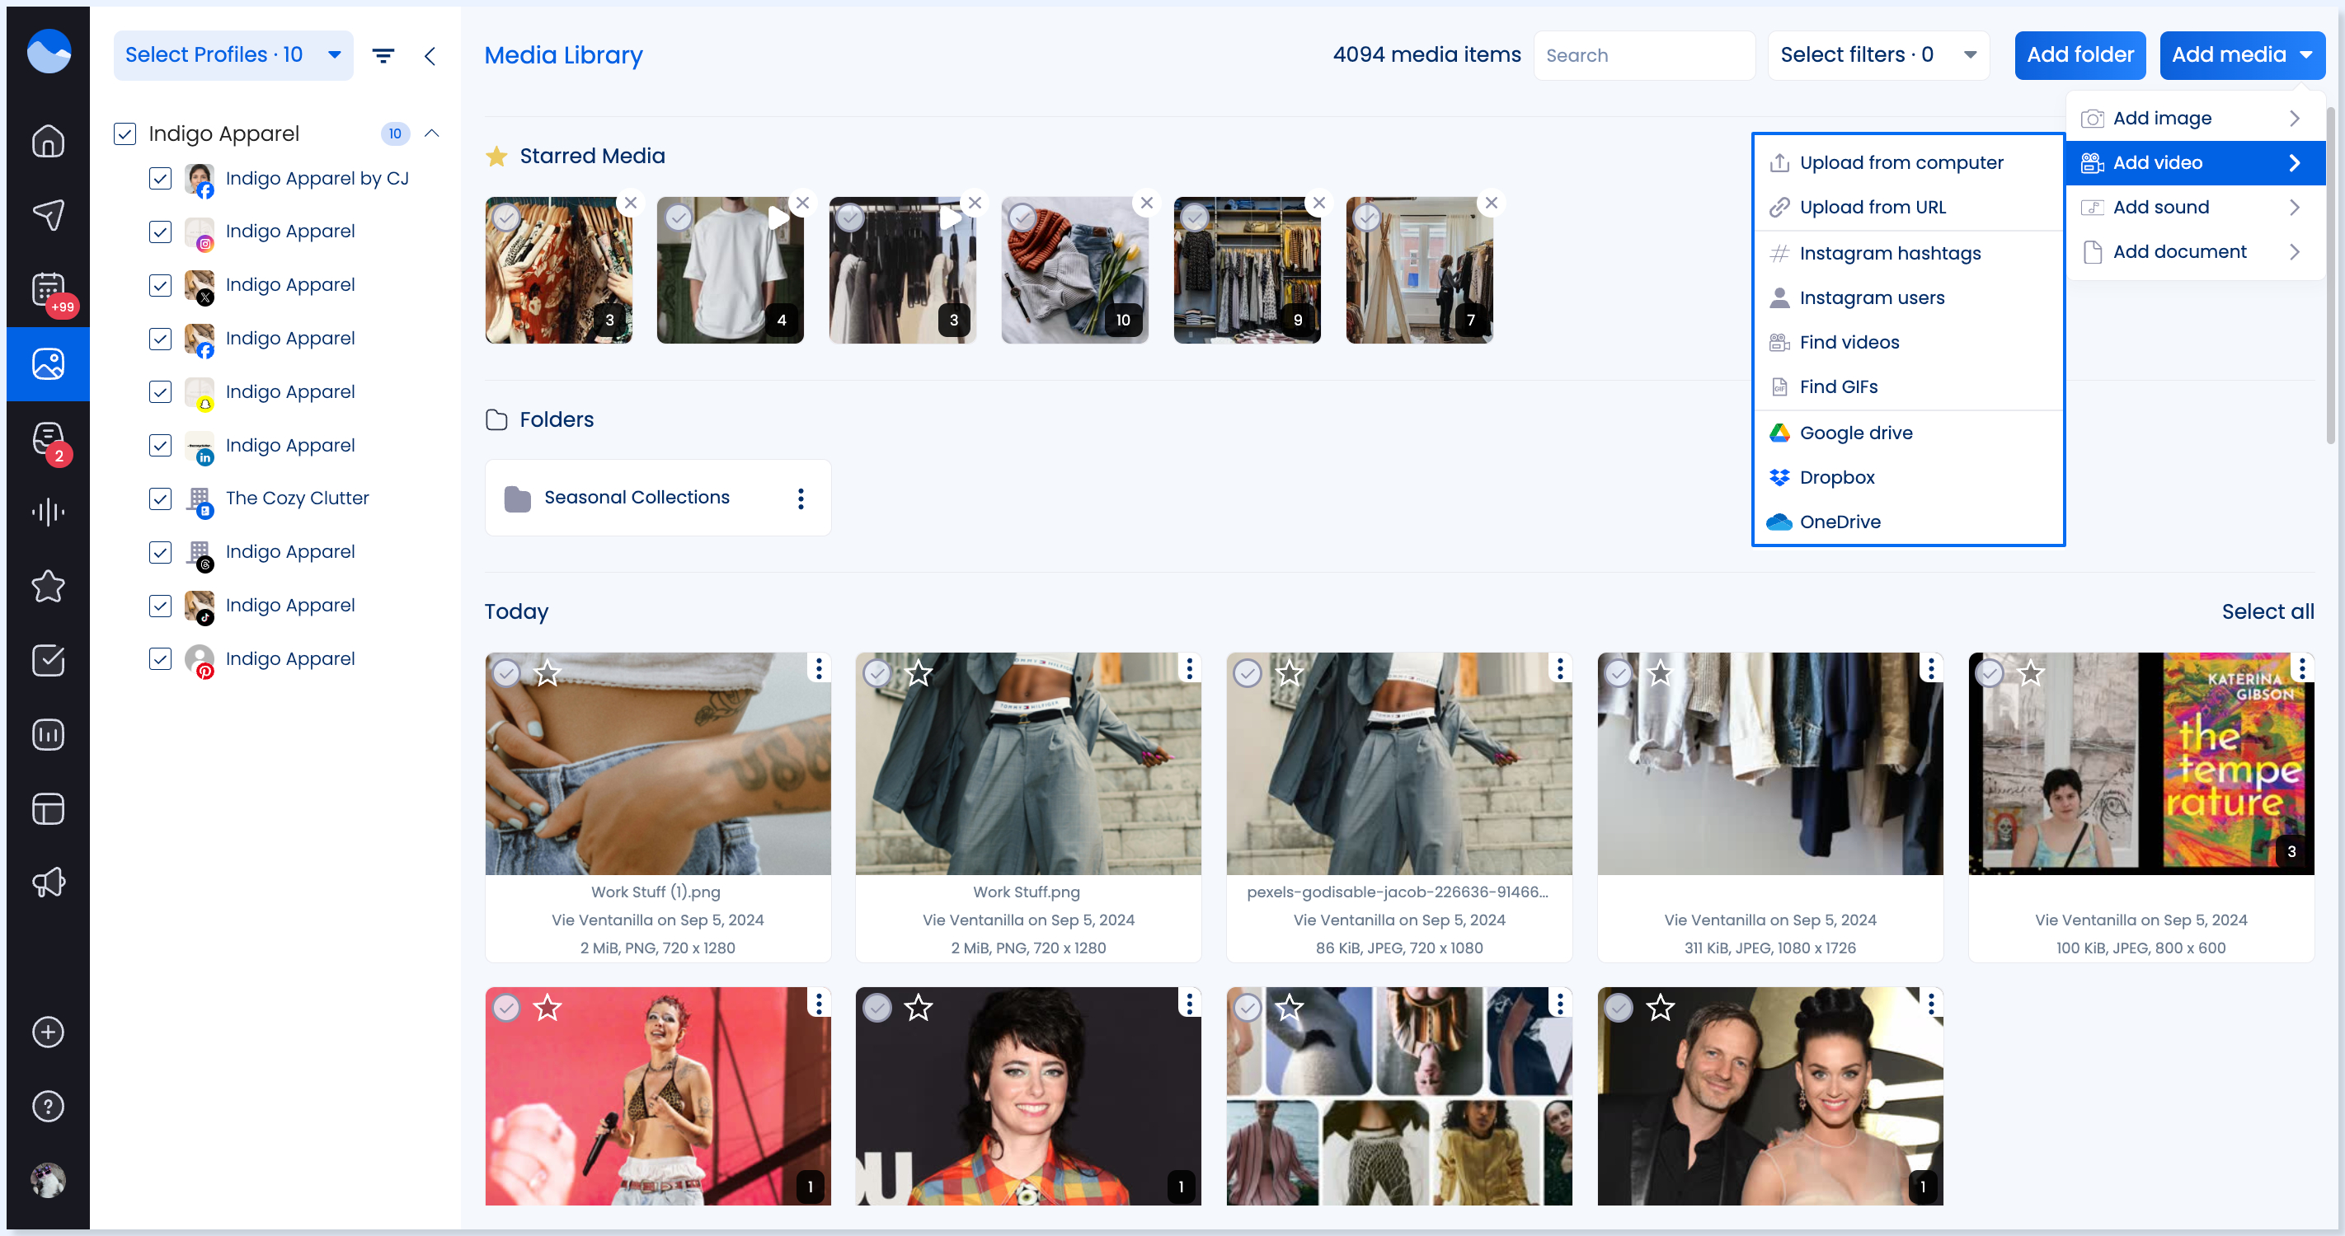
Task: Open the profile filter lines icon
Action: (x=383, y=55)
